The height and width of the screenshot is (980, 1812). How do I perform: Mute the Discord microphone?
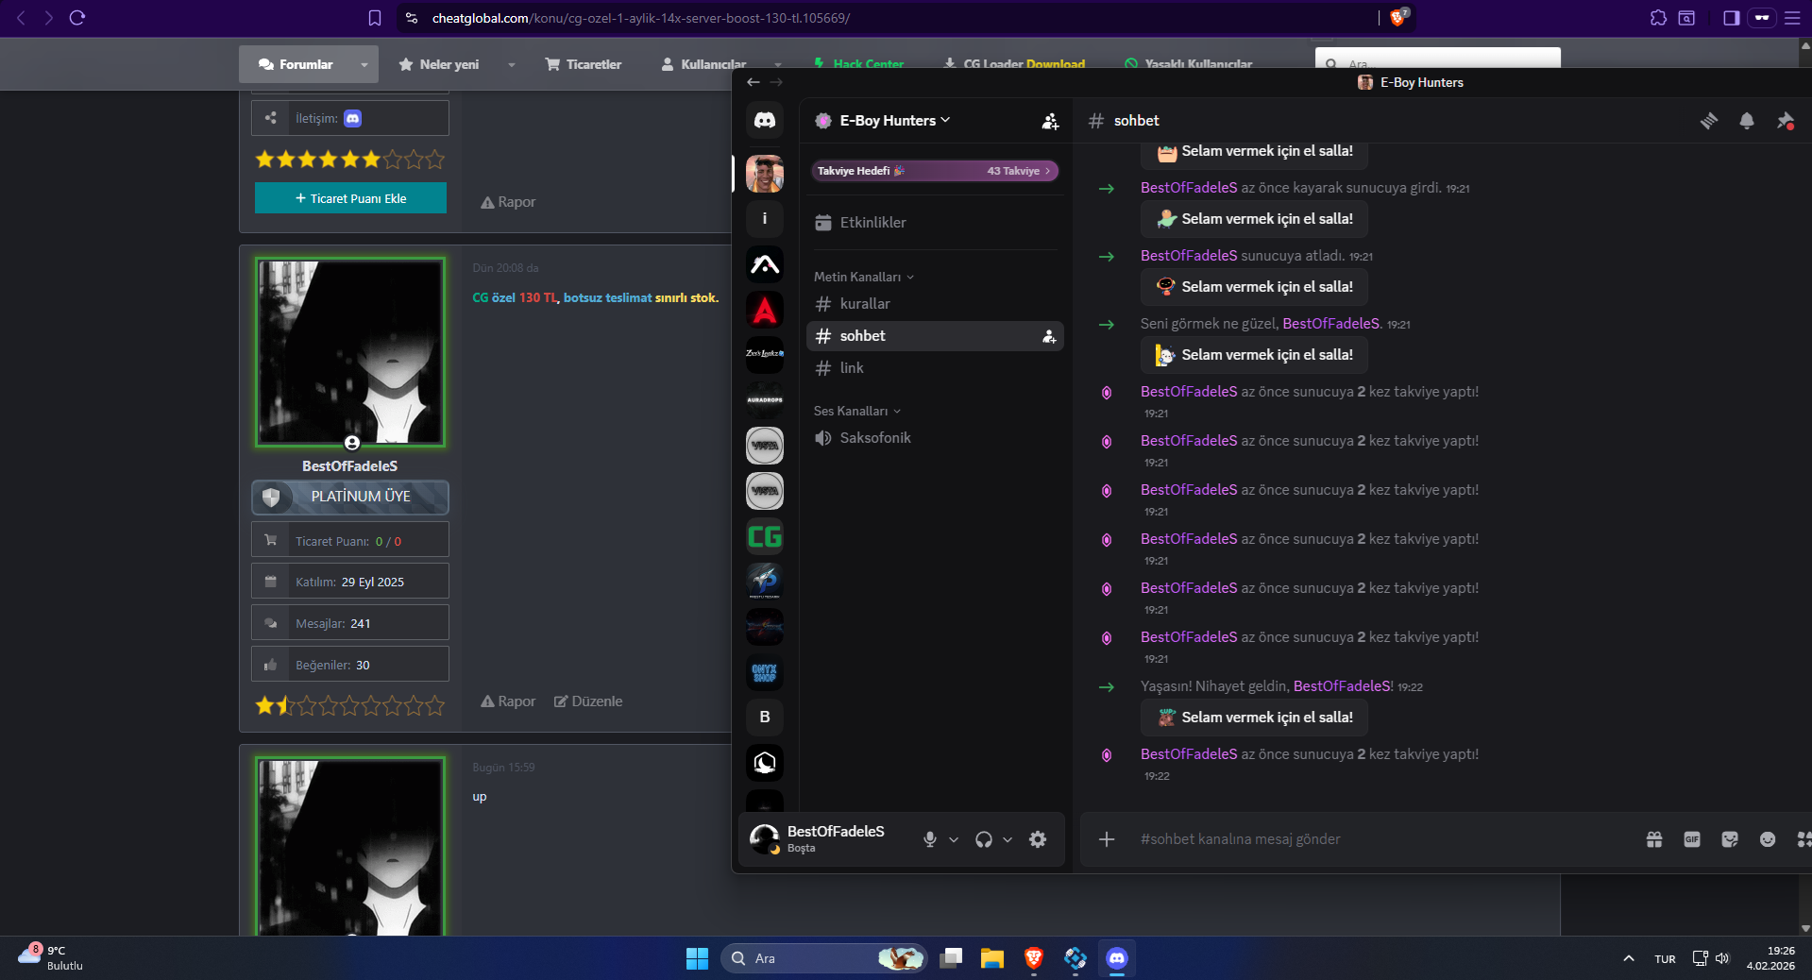[930, 839]
